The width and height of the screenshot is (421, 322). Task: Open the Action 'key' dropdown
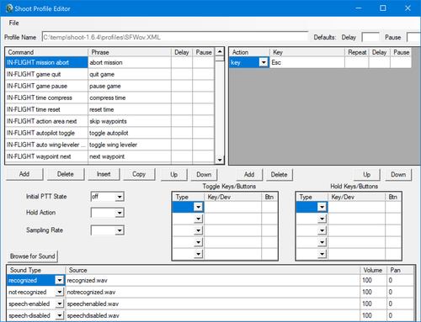point(264,62)
